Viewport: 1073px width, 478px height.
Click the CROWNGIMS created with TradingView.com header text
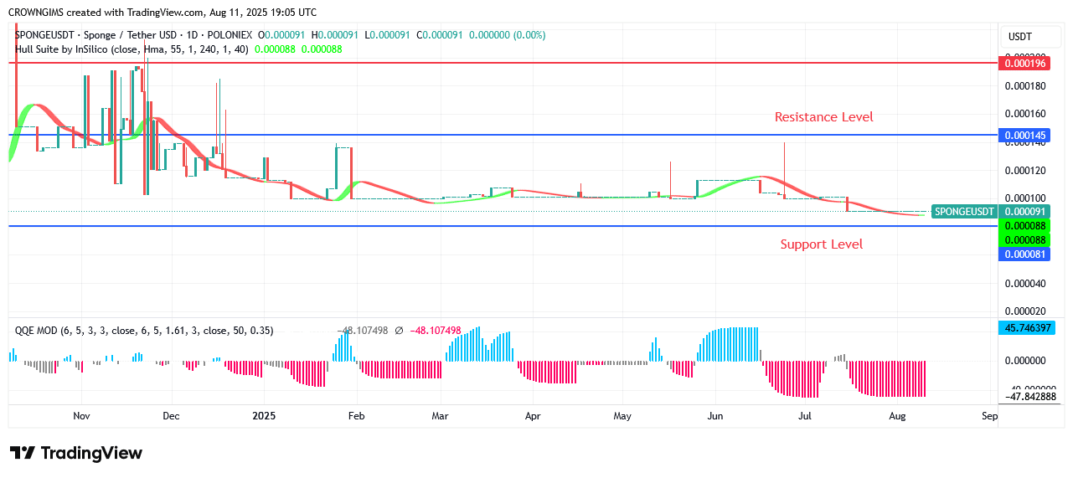162,13
